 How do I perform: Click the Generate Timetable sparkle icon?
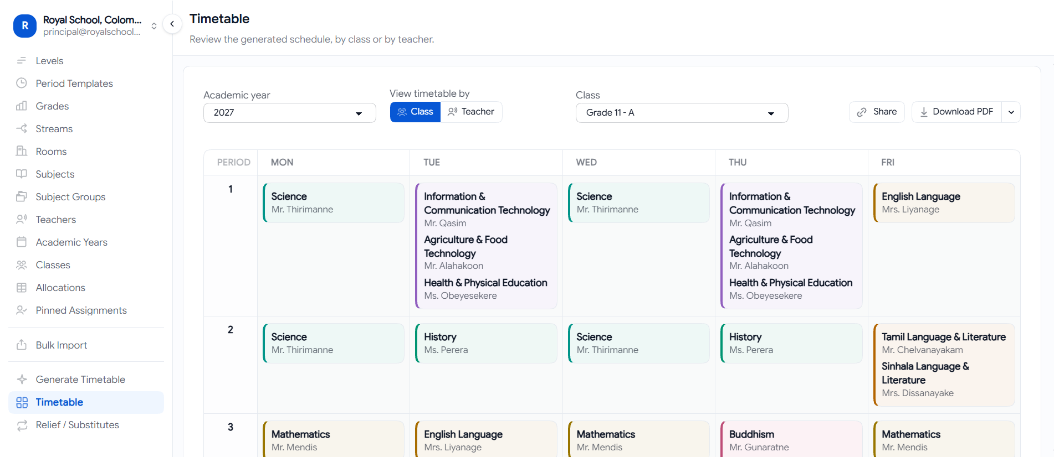(22, 379)
